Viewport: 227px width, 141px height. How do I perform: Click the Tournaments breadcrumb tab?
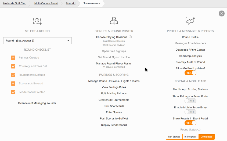tap(92, 3)
